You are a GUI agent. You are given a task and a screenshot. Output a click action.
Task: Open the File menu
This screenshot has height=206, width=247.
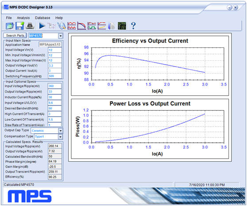[9, 18]
